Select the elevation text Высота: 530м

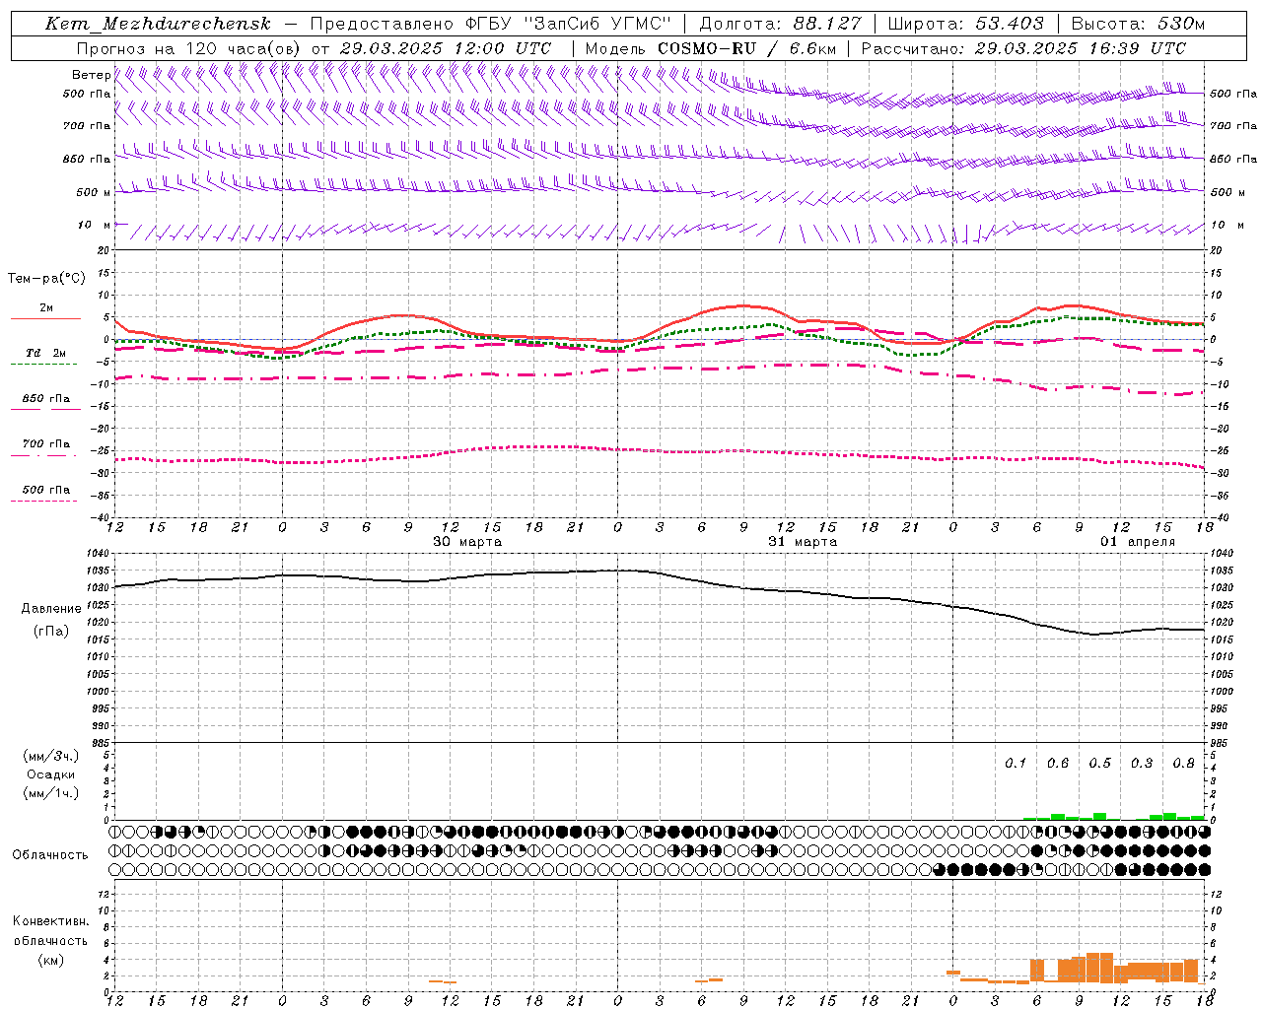coord(1138,24)
